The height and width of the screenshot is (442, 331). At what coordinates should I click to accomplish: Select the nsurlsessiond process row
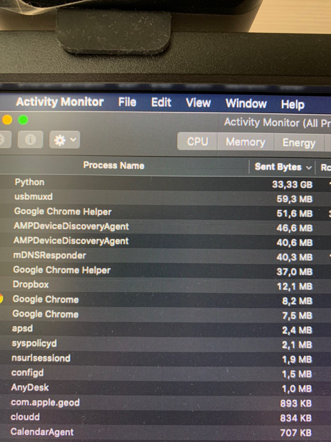click(x=165, y=359)
